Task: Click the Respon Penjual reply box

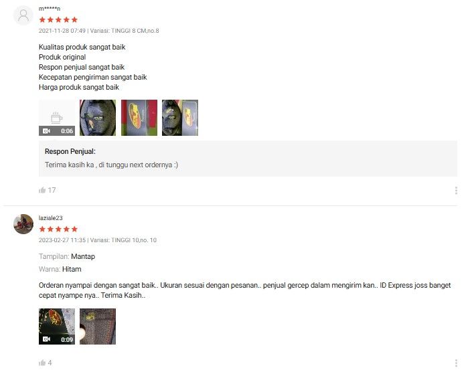Action: click(x=248, y=159)
